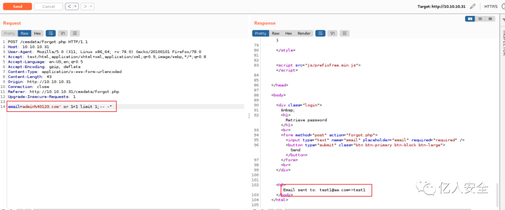Click the Content-Type header line

point(65,72)
